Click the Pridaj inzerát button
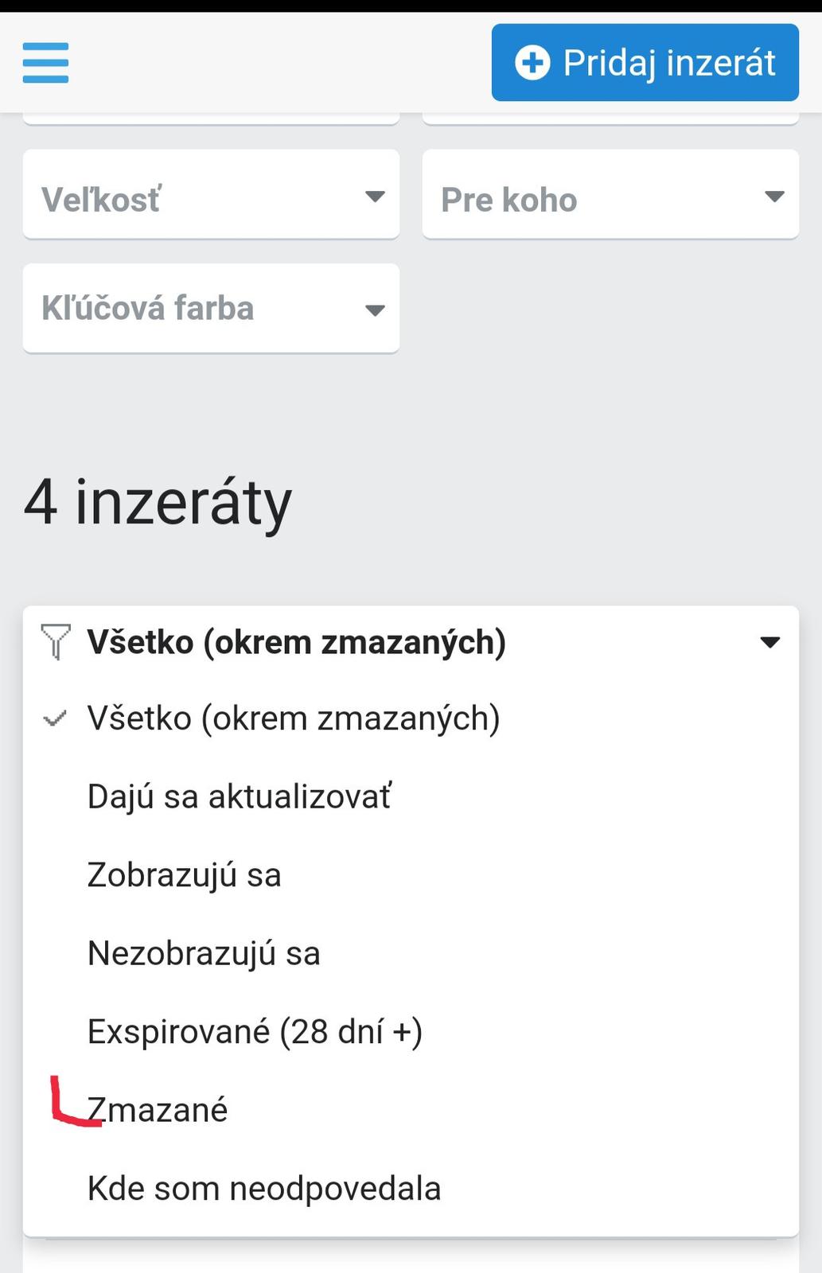The height and width of the screenshot is (1273, 822). pyautogui.click(x=645, y=63)
